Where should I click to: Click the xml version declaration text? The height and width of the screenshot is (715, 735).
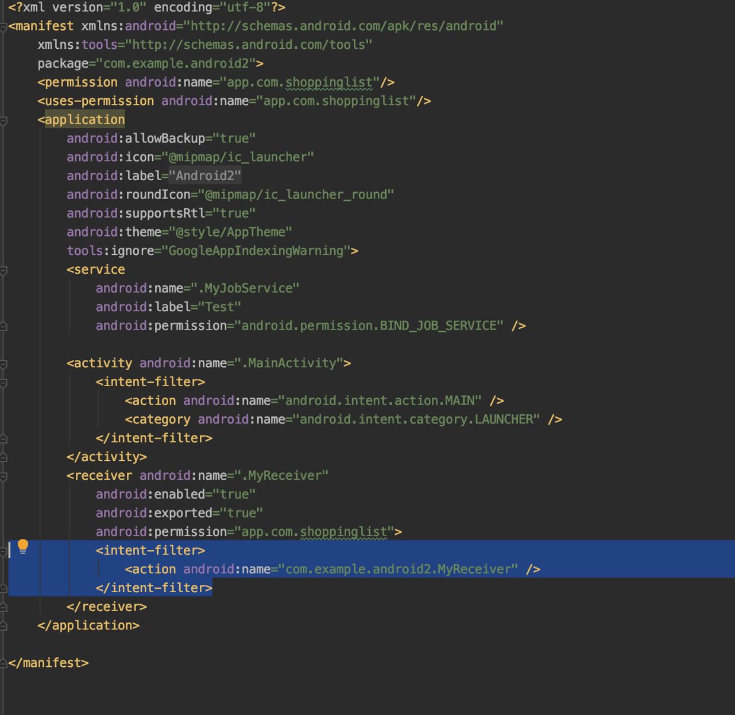(x=146, y=7)
